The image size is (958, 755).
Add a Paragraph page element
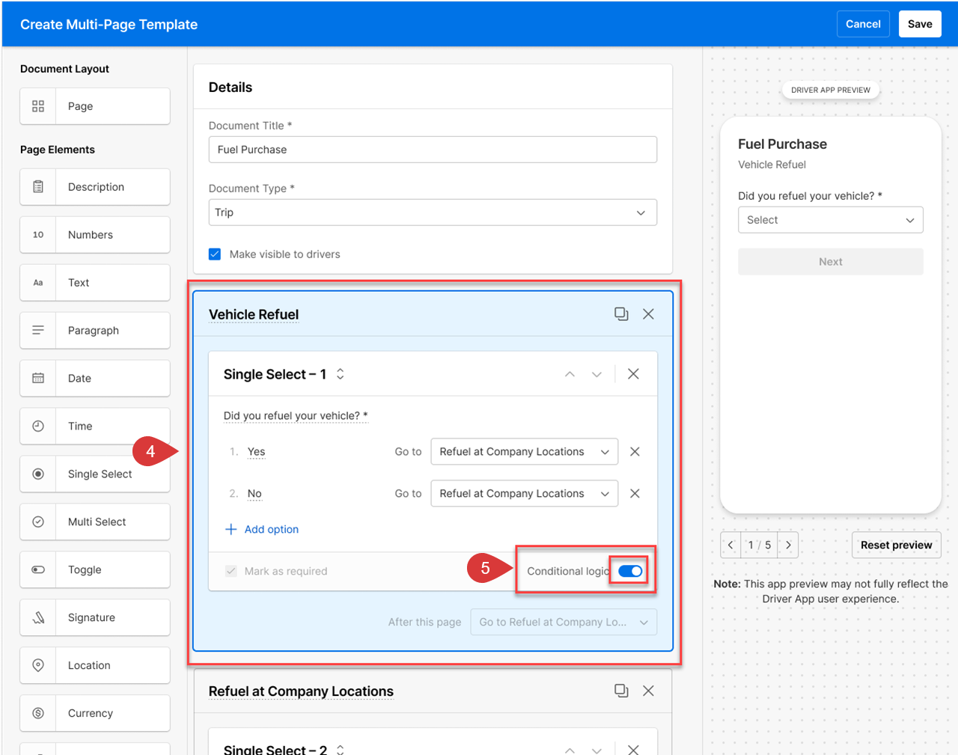(x=95, y=331)
